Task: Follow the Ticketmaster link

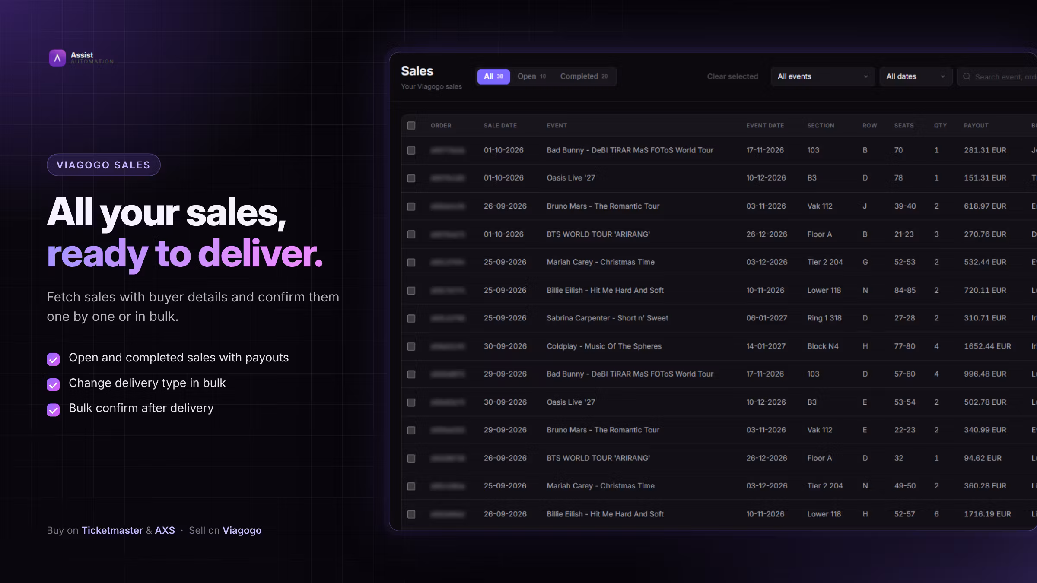Action: [x=112, y=530]
